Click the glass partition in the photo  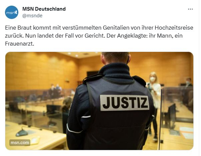(176, 118)
